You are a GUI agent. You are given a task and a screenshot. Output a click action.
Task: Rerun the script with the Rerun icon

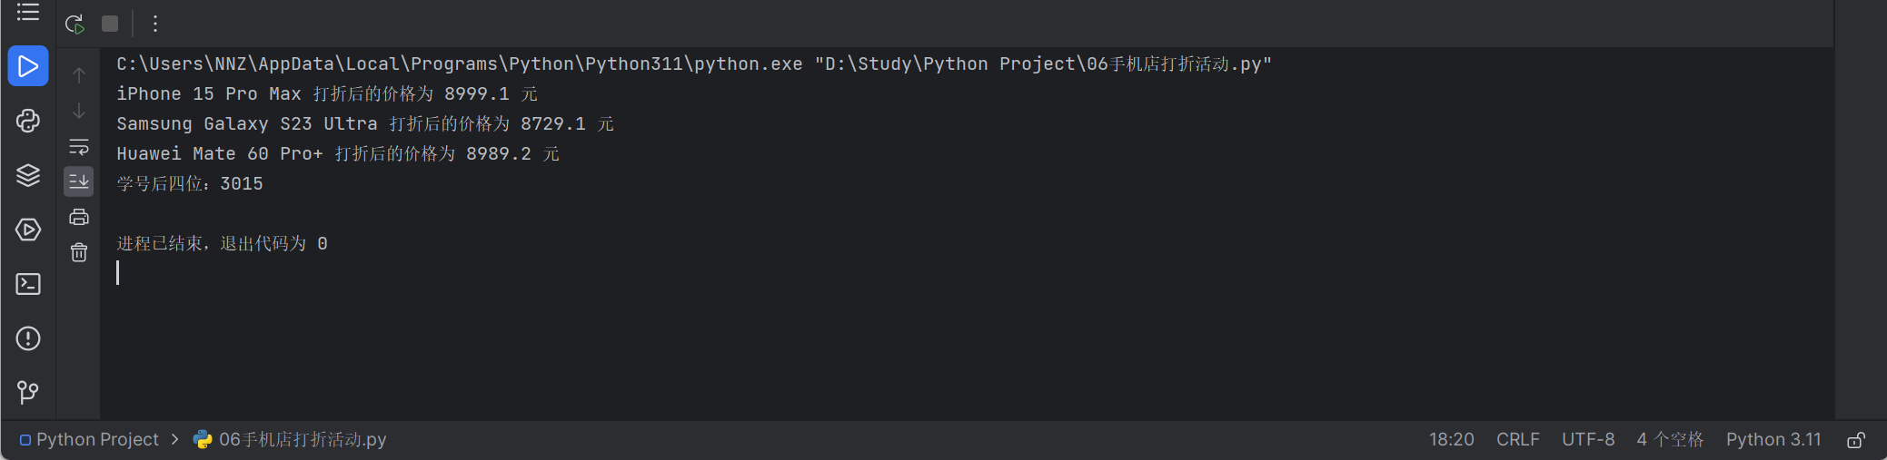(x=74, y=24)
